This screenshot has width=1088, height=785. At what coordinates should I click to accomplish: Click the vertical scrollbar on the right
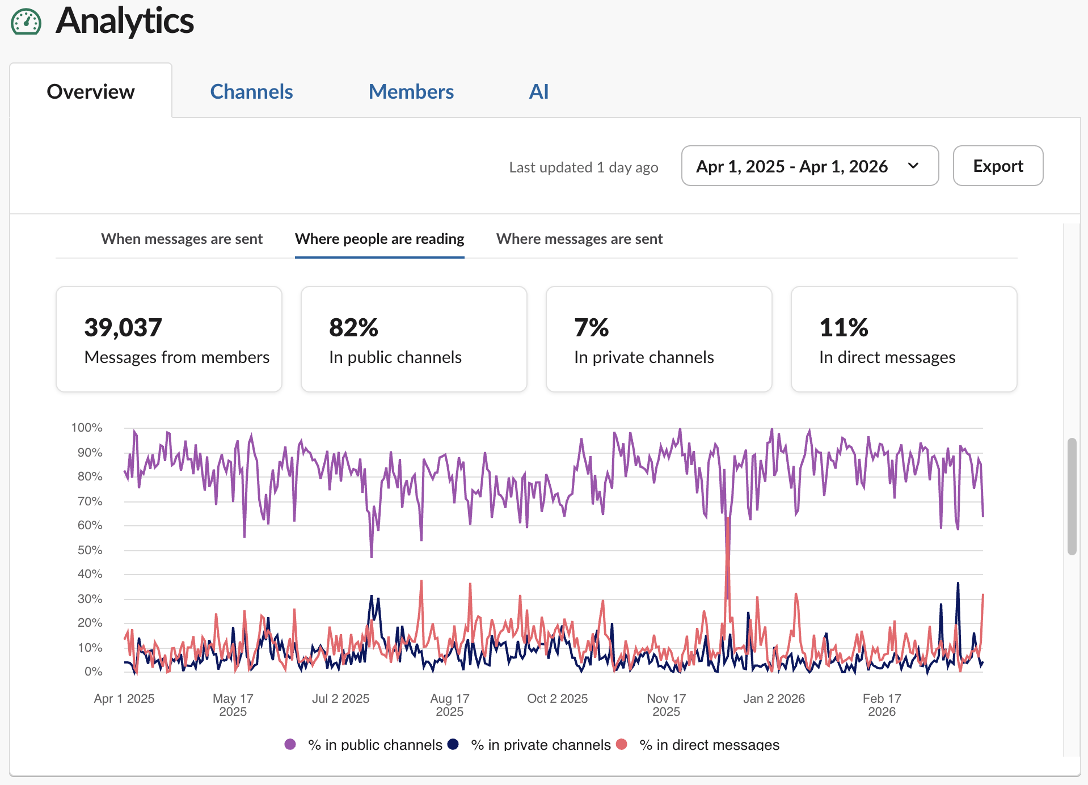[1073, 493]
